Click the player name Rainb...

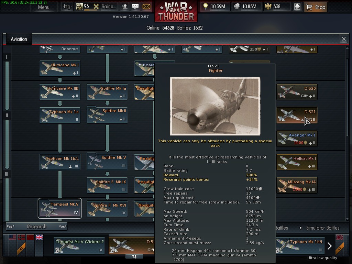coord(109,7)
